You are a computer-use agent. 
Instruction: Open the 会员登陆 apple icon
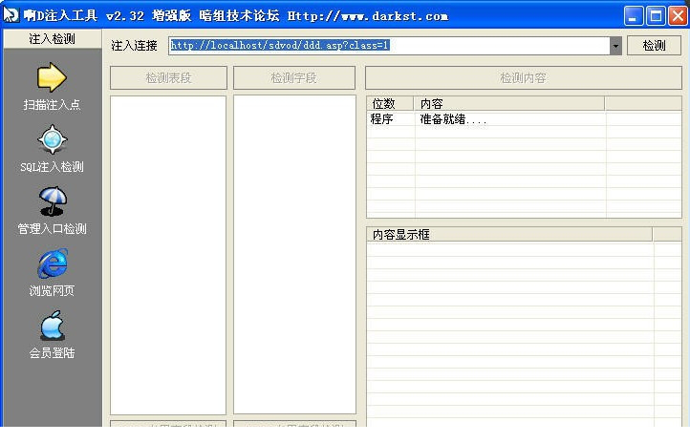(x=53, y=326)
